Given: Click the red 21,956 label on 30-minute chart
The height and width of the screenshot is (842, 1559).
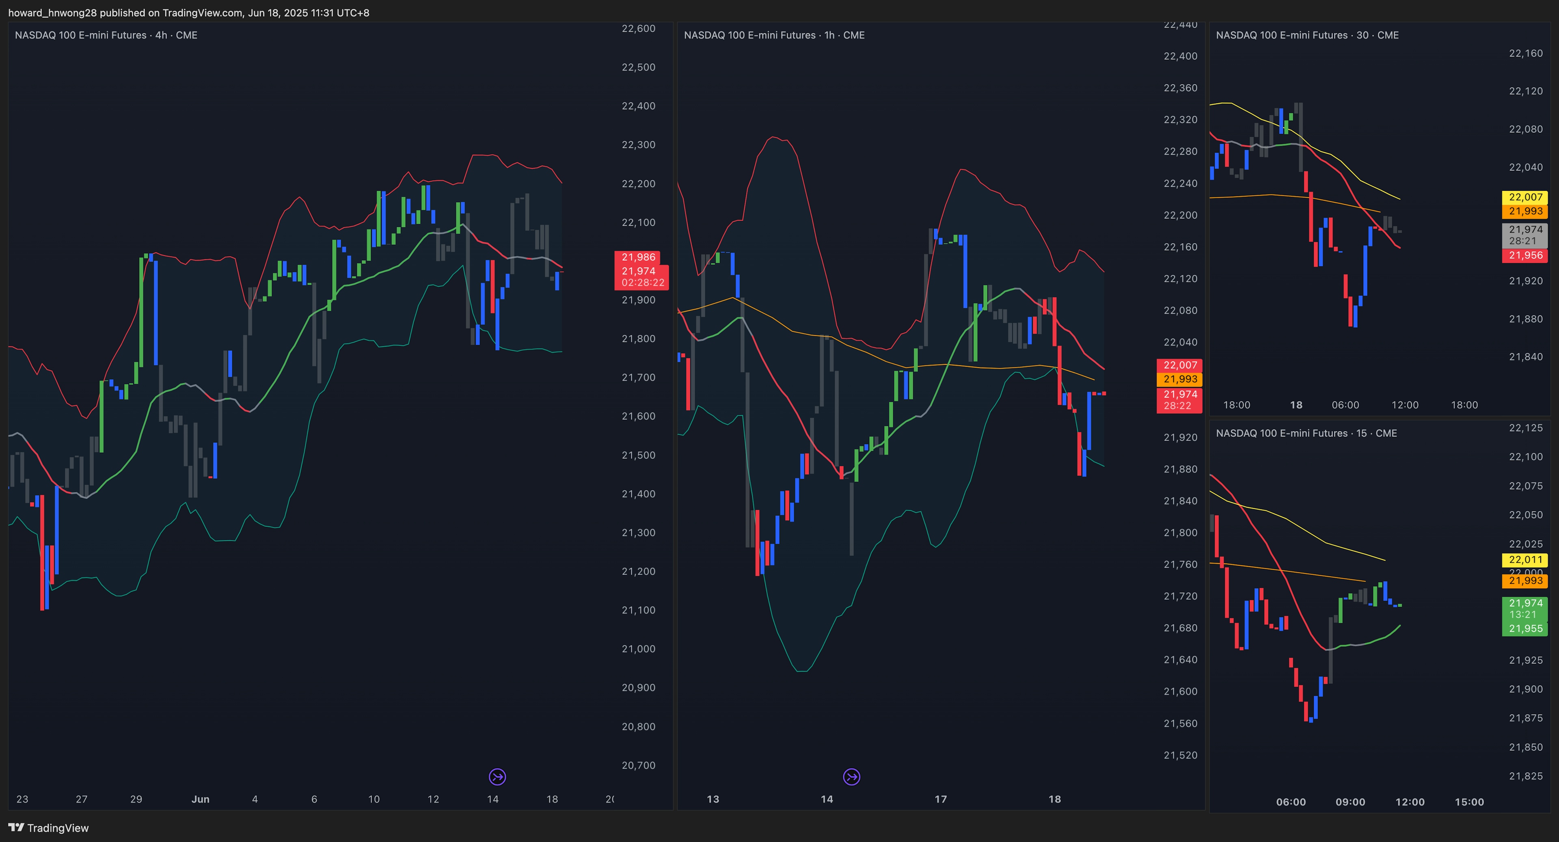Looking at the screenshot, I should click(1525, 255).
